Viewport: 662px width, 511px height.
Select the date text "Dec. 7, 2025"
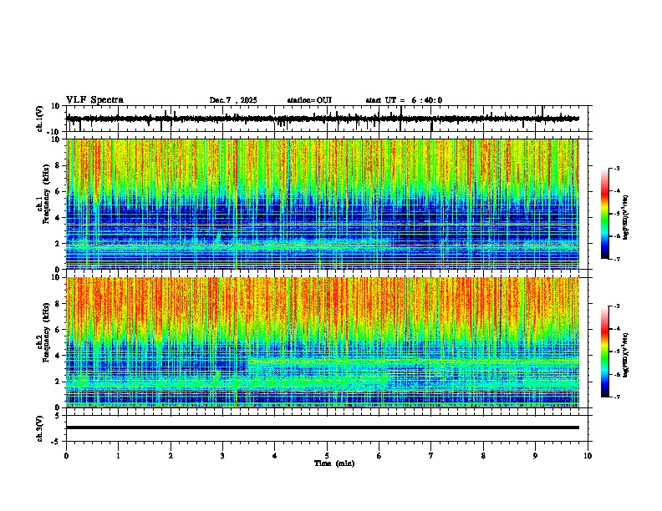[x=233, y=100]
